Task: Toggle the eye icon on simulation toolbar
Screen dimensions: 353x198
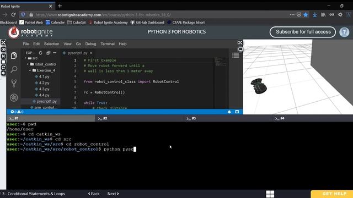Action: pyautogui.click(x=3, y=50)
